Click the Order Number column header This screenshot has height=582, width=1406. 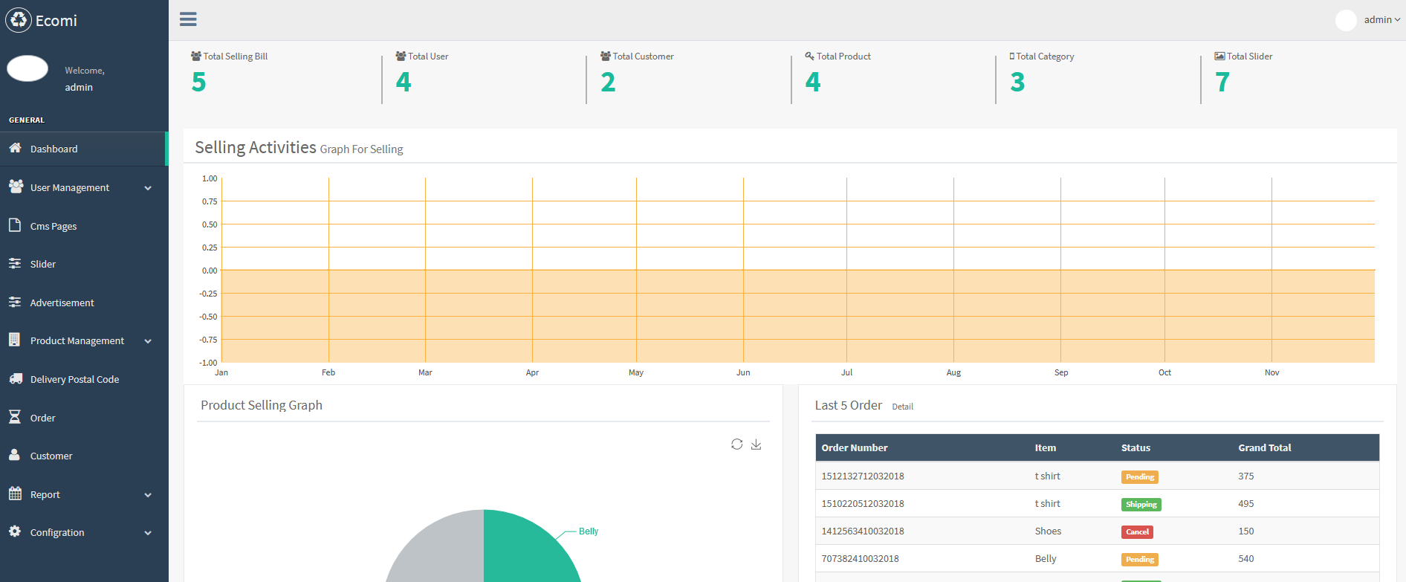(x=855, y=447)
